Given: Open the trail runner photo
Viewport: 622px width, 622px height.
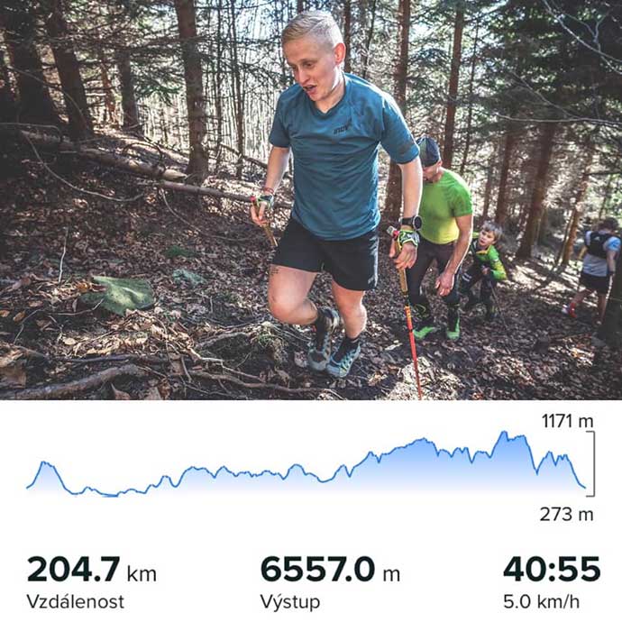Looking at the screenshot, I should 311,200.
